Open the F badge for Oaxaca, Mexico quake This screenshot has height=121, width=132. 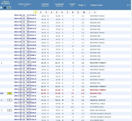pyautogui.click(x=10, y=100)
